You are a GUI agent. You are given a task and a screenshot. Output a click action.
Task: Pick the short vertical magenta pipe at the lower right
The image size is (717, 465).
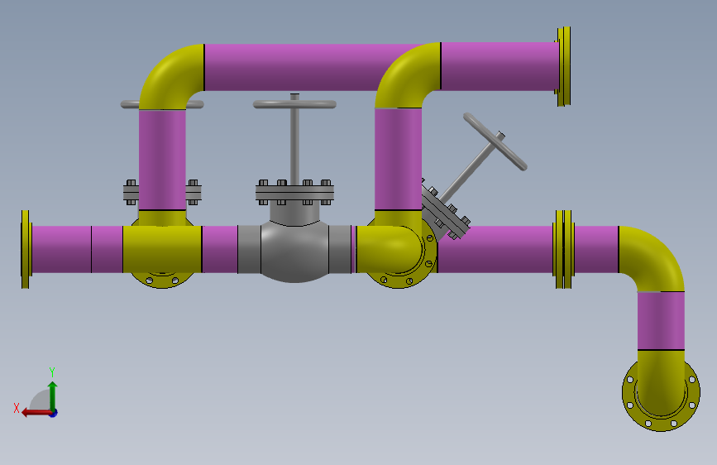click(x=661, y=321)
